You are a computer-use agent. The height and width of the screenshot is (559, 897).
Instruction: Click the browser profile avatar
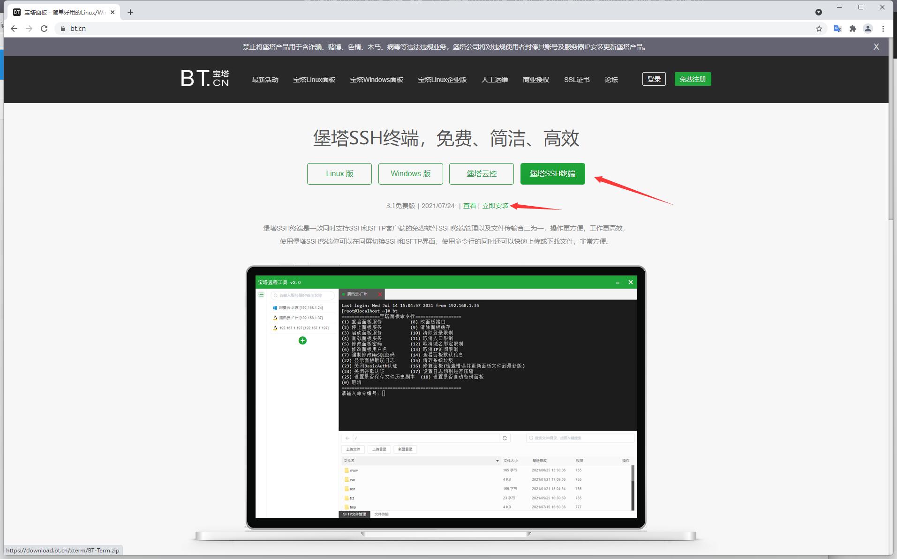click(x=868, y=29)
